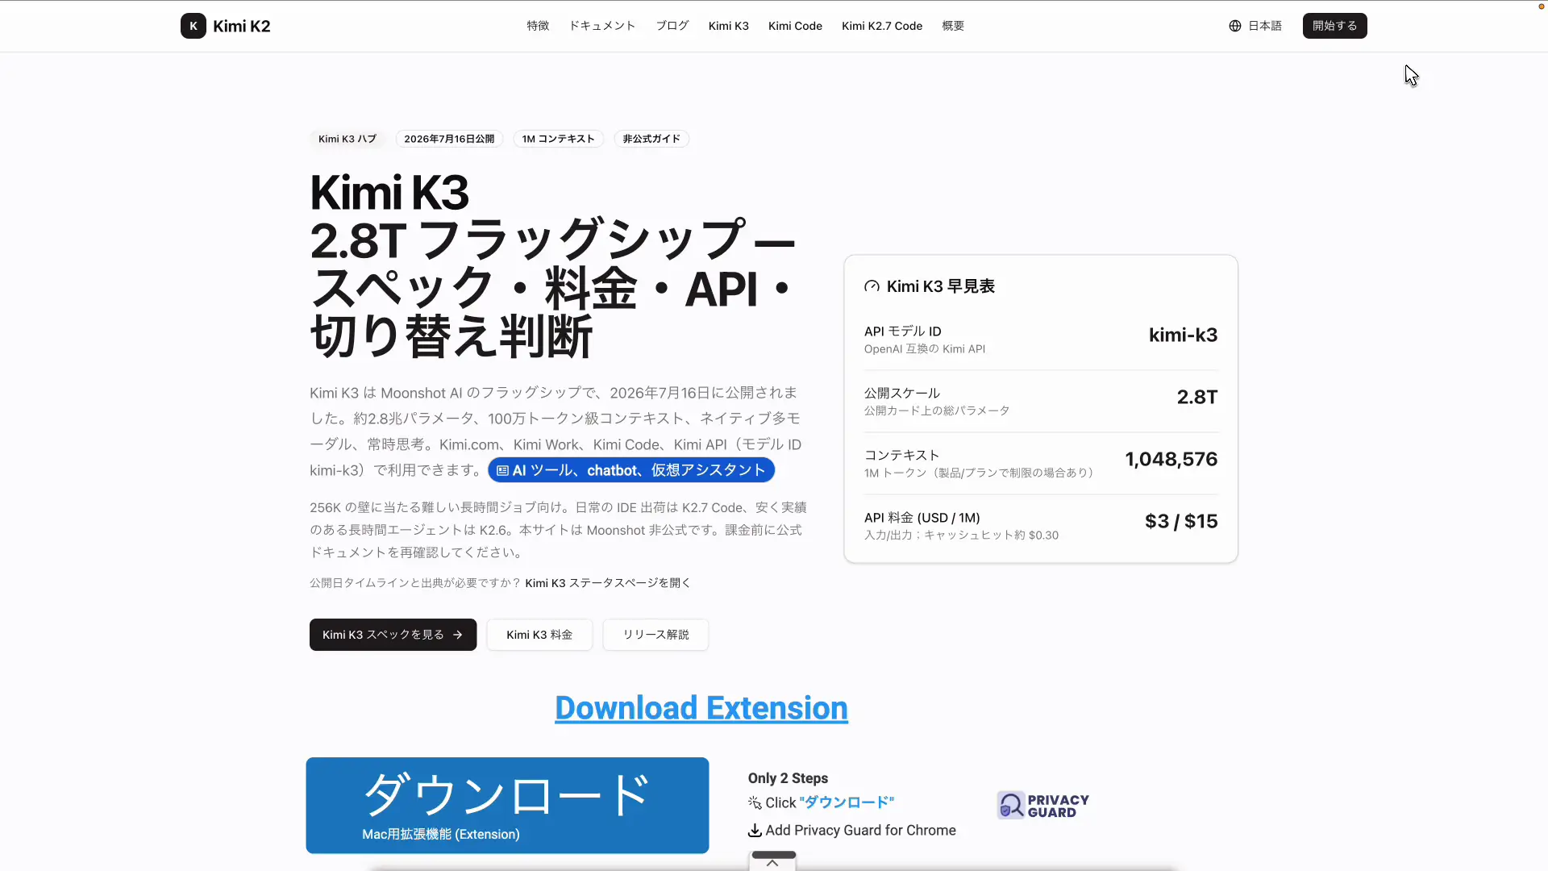The width and height of the screenshot is (1548, 871).
Task: Click the Kimi K2 site title text
Action: coord(242,26)
